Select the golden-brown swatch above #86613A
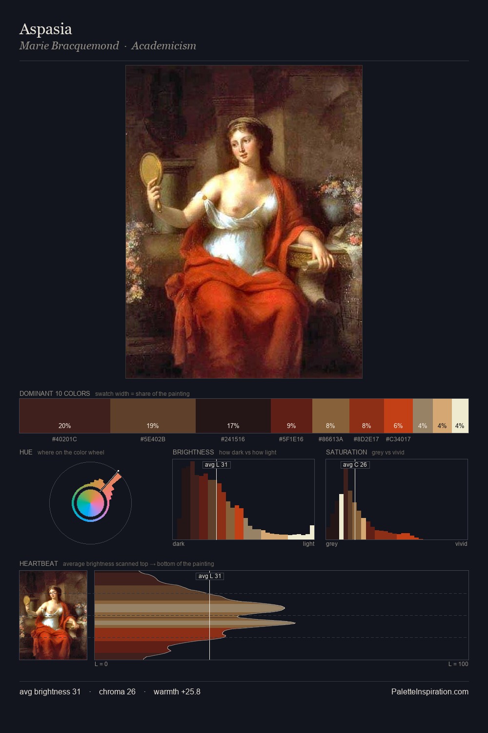The height and width of the screenshot is (733, 488). 331,416
